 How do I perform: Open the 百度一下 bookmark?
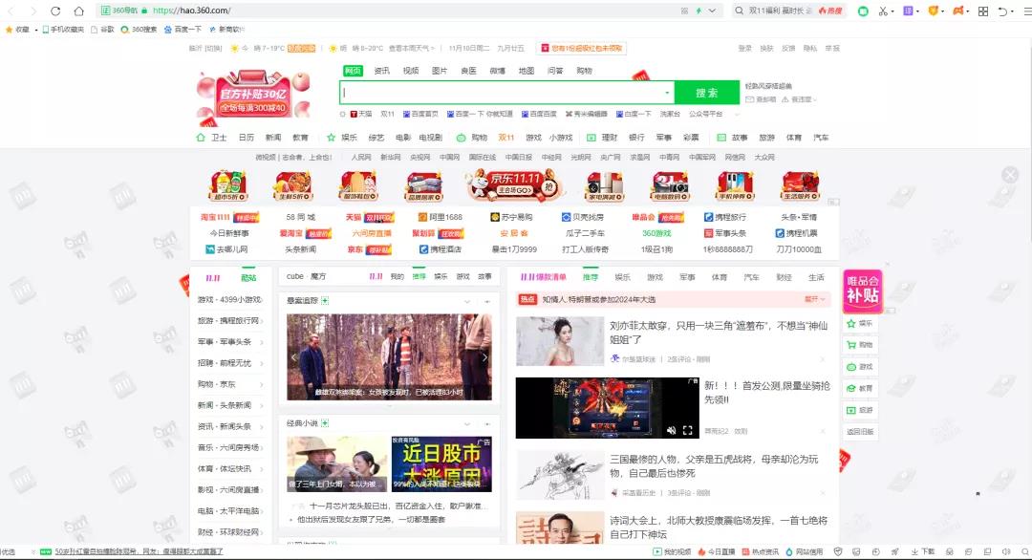[183, 30]
